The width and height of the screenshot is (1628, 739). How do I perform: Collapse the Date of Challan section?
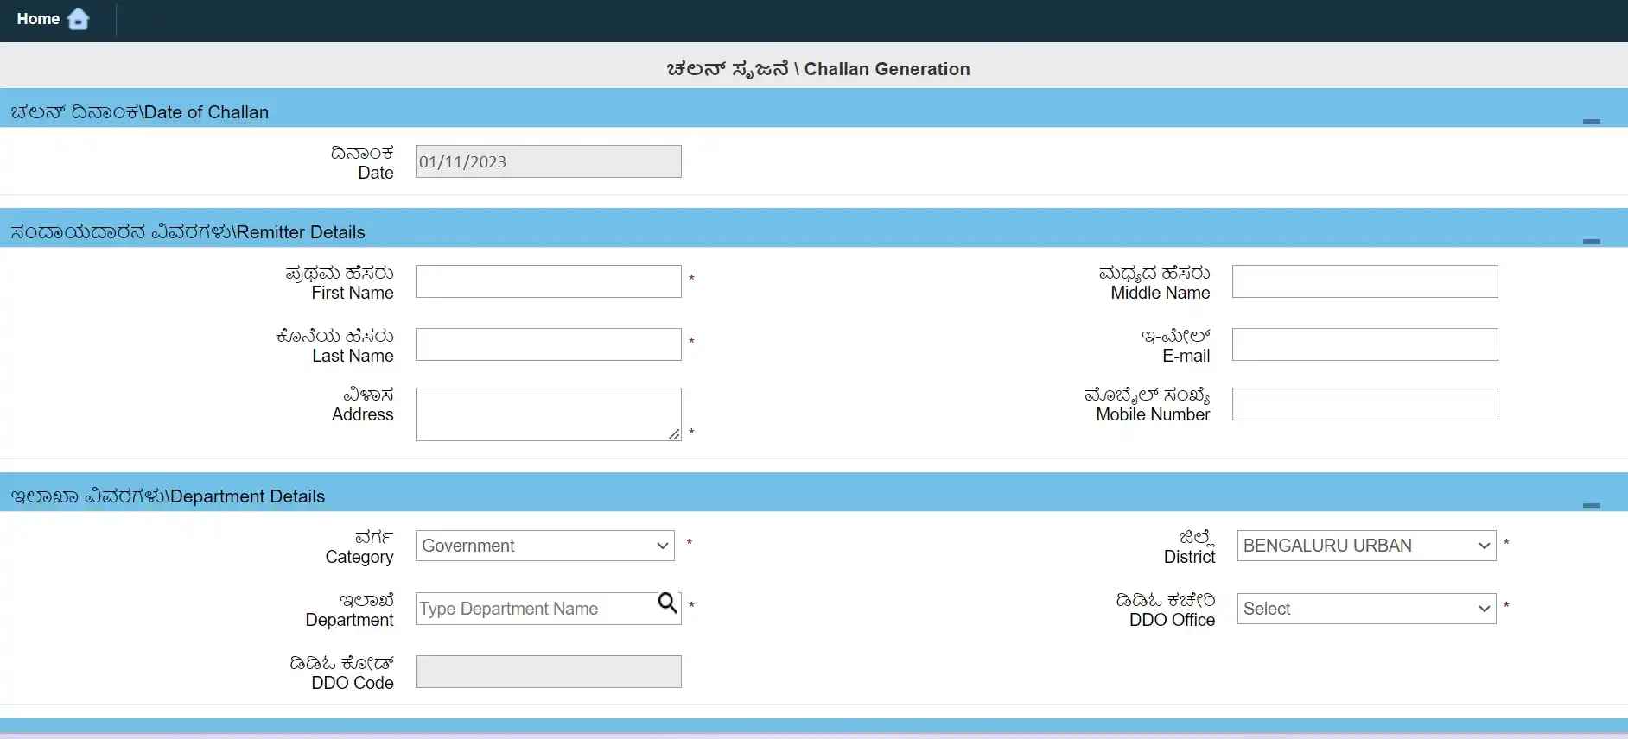(x=1591, y=122)
